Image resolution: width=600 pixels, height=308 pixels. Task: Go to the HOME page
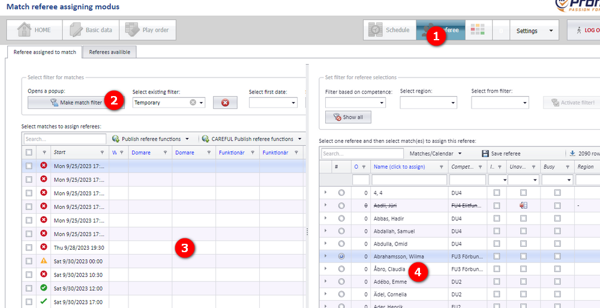click(x=34, y=30)
